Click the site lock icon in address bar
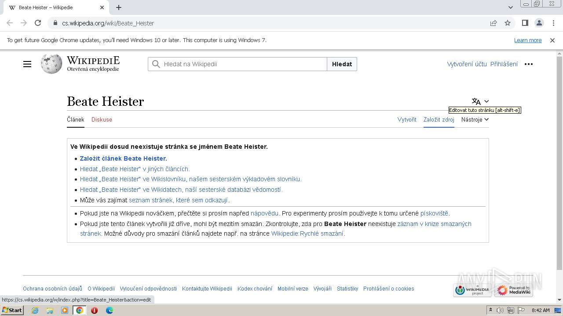 55,23
